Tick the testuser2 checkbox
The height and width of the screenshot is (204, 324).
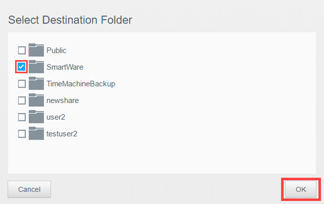tap(22, 134)
